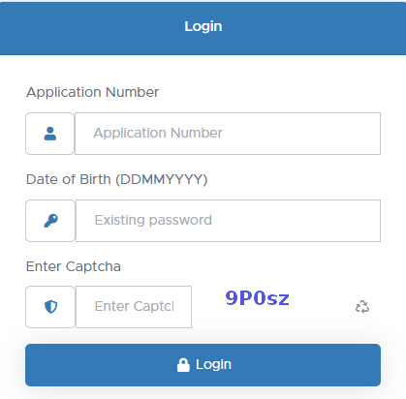Click the 9P0sz captcha image
The image size is (406, 399).
click(257, 298)
